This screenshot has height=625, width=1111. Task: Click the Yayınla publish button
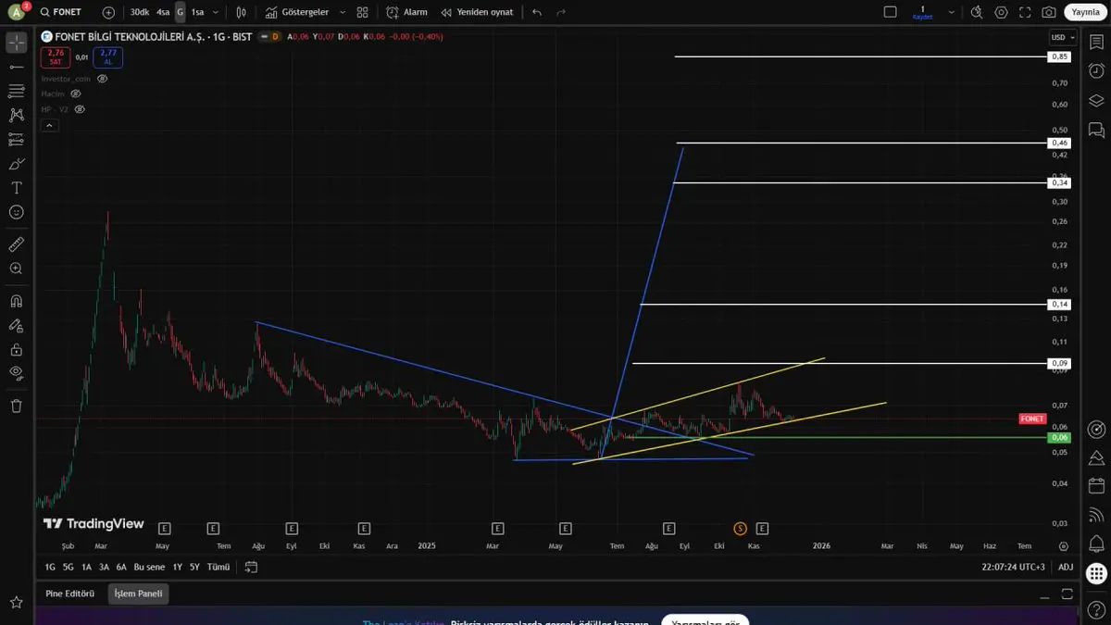(x=1085, y=12)
